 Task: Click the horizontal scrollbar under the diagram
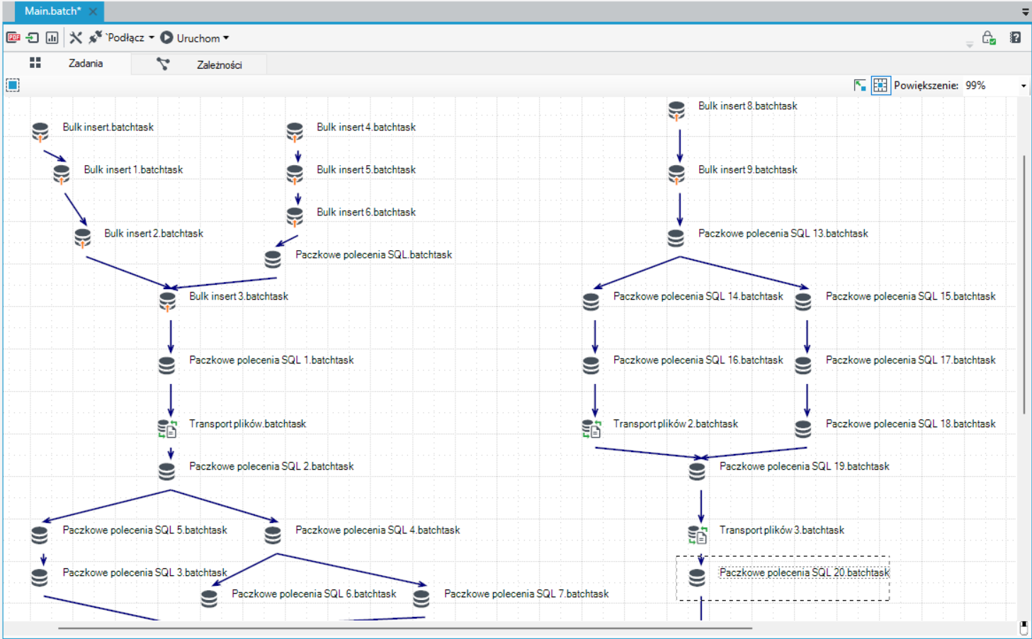(405, 628)
